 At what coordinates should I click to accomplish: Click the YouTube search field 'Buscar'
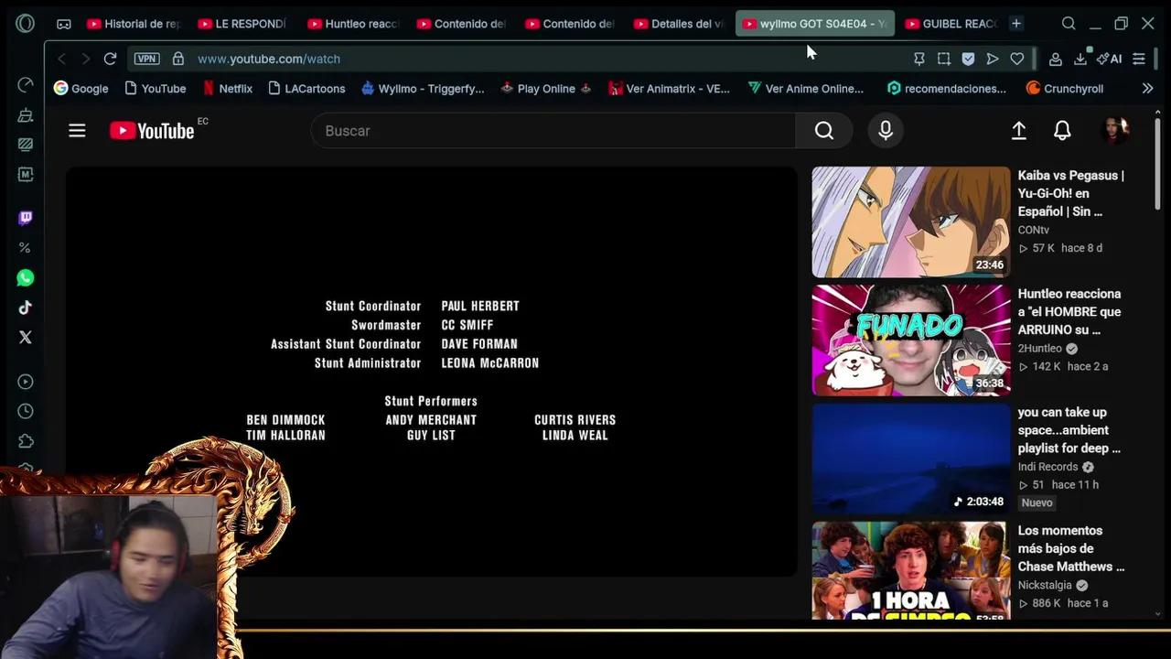pyautogui.click(x=553, y=131)
